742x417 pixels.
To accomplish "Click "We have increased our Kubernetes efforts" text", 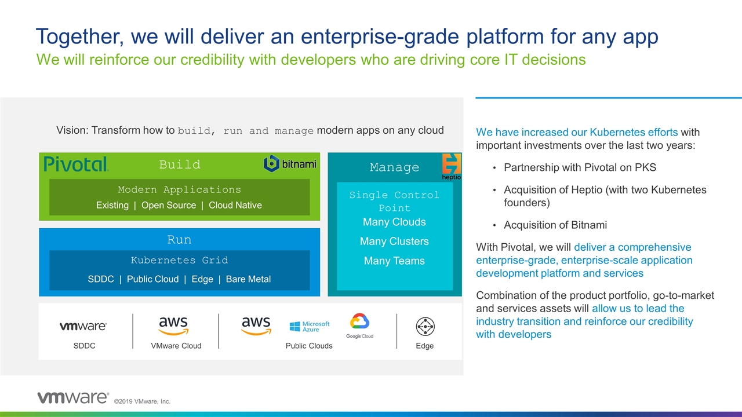I will tap(577, 133).
